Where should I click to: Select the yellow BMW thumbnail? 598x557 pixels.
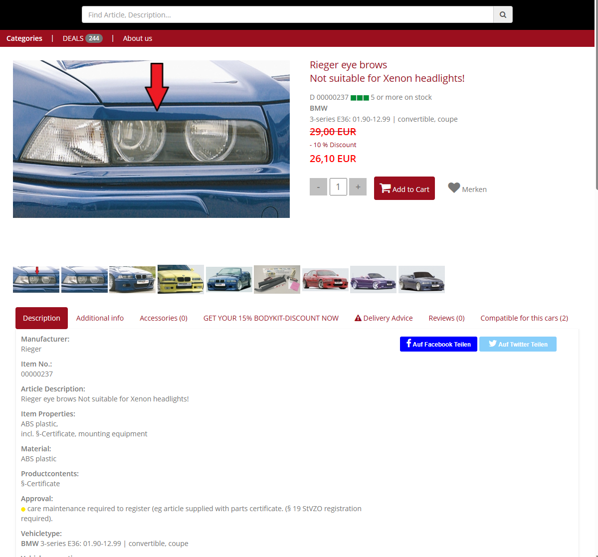tap(181, 279)
